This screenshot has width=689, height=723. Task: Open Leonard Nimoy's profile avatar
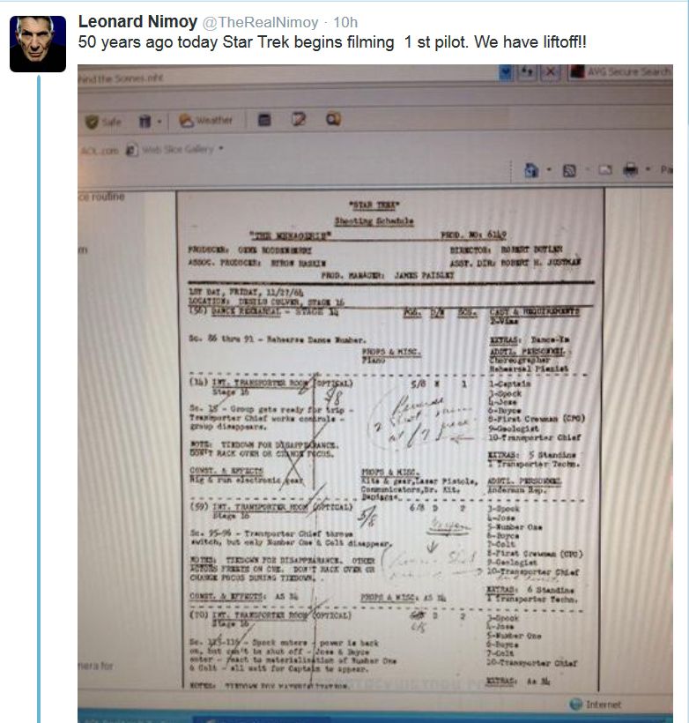click(x=38, y=44)
